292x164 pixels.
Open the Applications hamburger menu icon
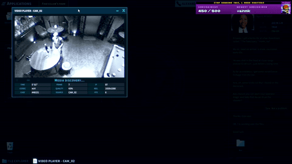tap(4, 4)
